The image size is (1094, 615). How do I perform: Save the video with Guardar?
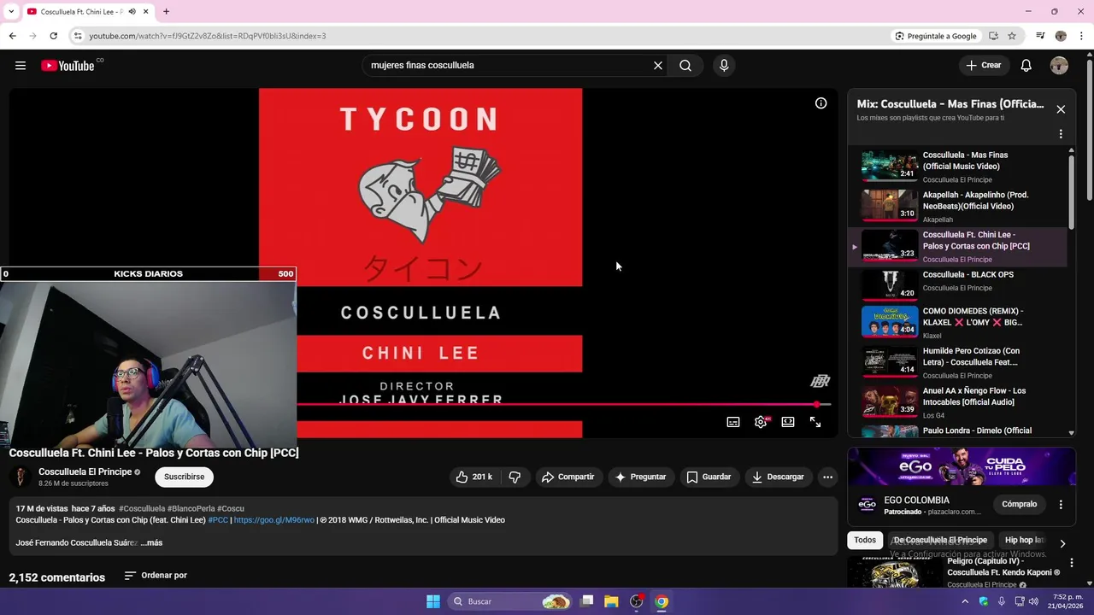pyautogui.click(x=709, y=477)
